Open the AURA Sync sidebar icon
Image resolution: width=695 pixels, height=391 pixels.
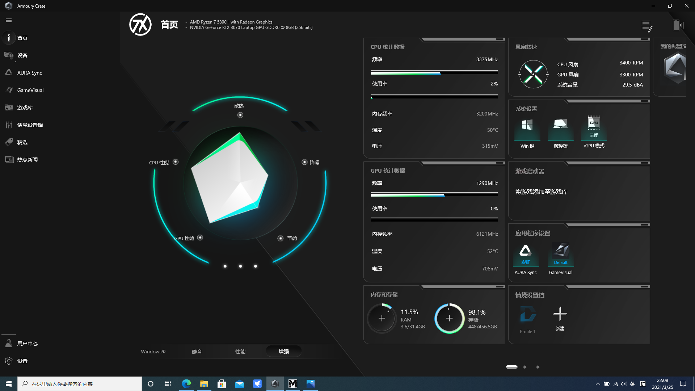click(x=9, y=72)
